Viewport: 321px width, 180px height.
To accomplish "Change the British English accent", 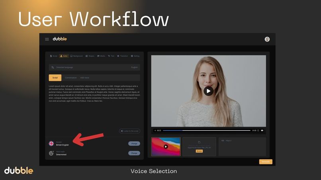I will pyautogui.click(x=134, y=143).
